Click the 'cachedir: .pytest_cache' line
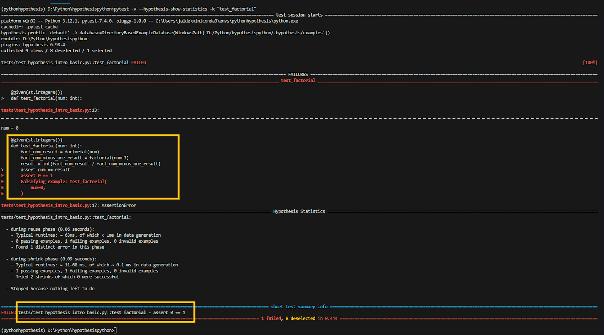 (29, 27)
